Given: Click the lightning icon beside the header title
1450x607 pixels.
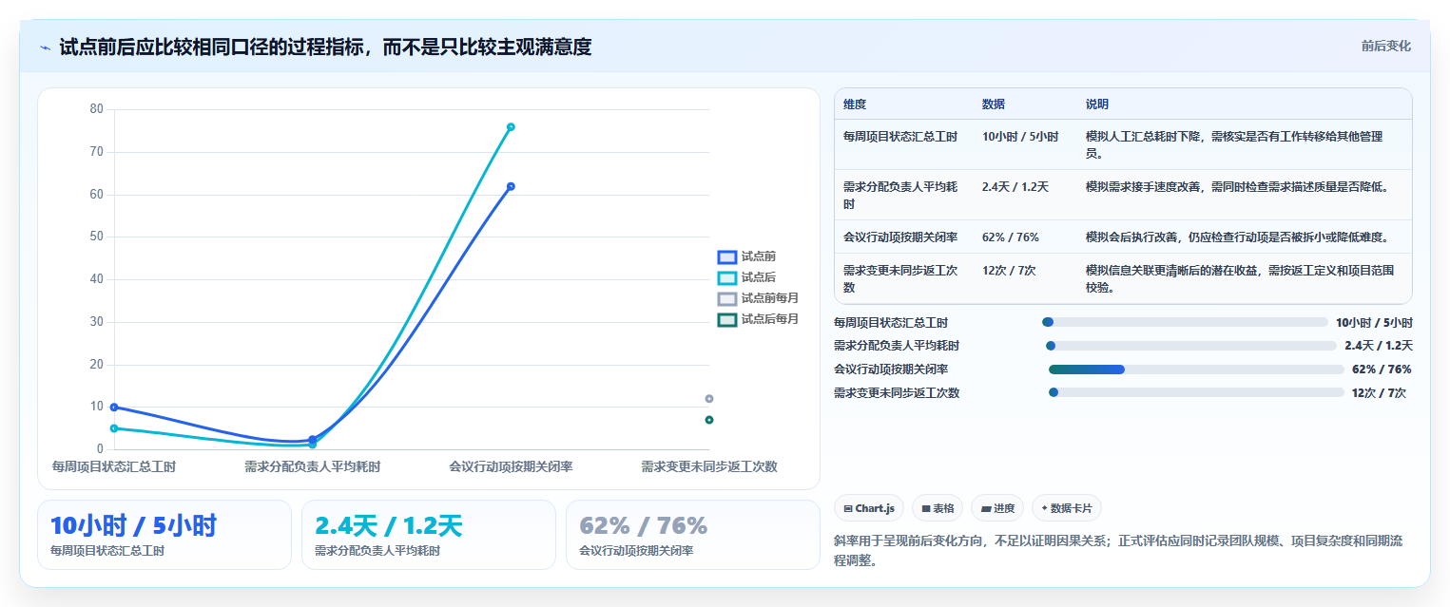Looking at the screenshot, I should pos(45,47).
